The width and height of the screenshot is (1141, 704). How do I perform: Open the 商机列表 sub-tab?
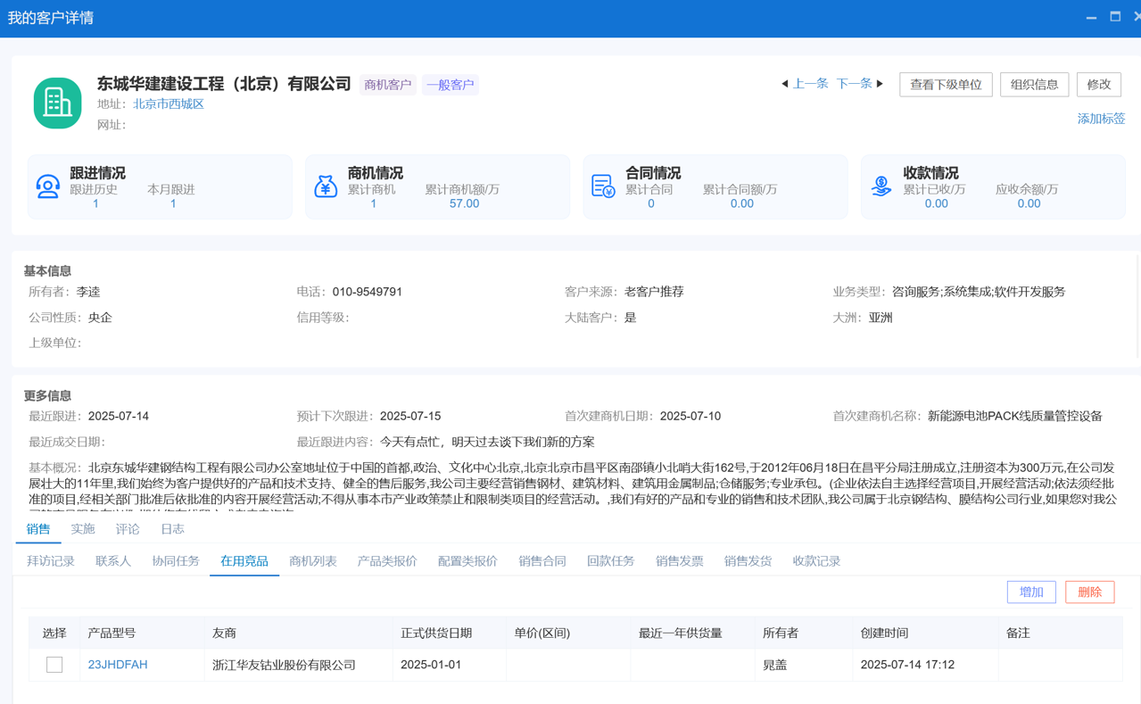pos(312,561)
